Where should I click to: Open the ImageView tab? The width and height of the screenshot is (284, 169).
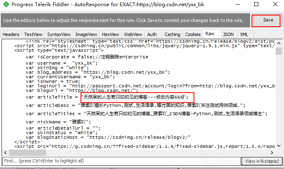click(86, 34)
